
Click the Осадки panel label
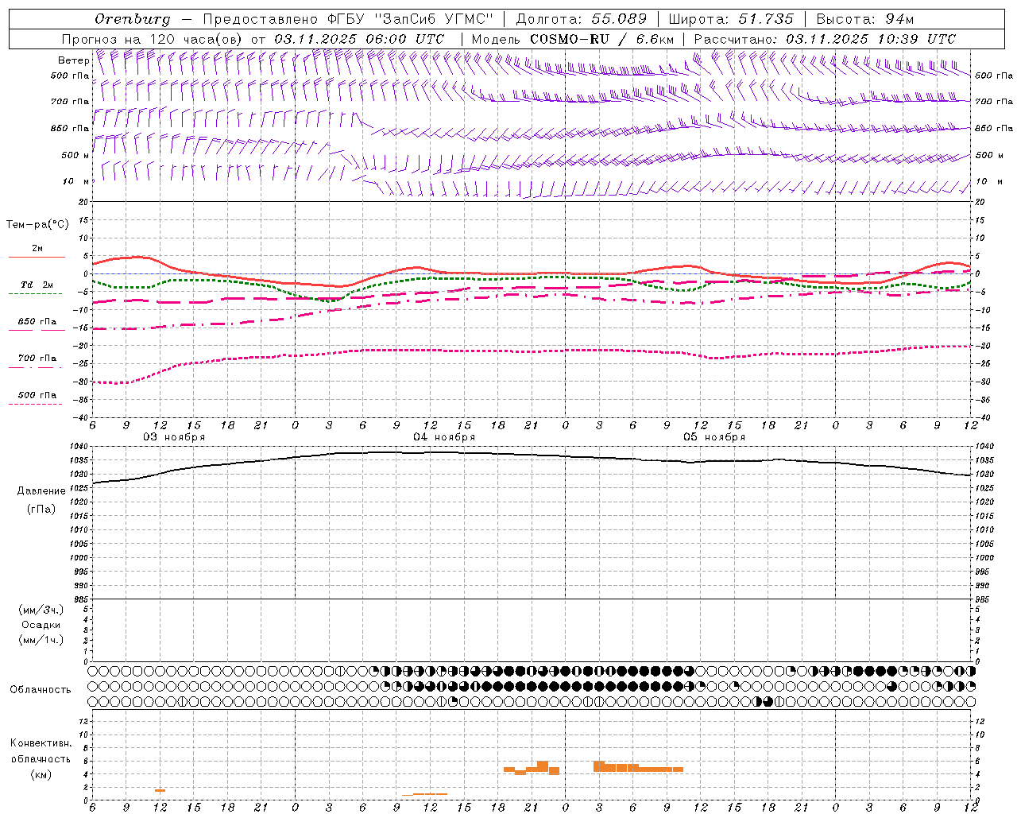click(41, 625)
